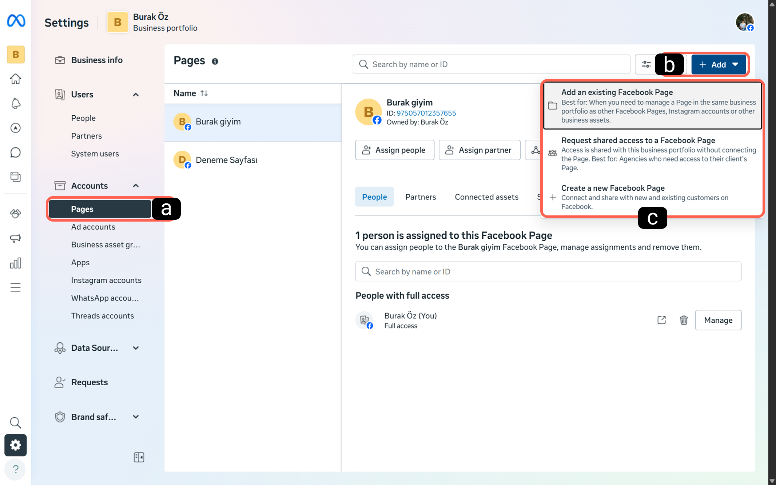776x485 pixels.
Task: Open Business info settings
Action: [96, 60]
